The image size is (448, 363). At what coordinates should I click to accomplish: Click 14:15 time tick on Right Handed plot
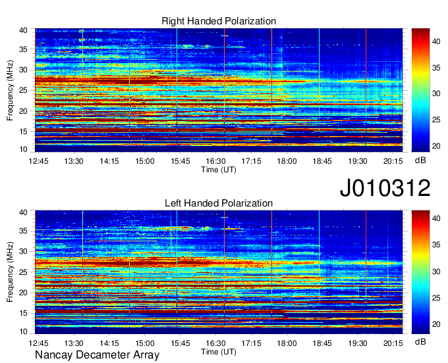pyautogui.click(x=109, y=161)
